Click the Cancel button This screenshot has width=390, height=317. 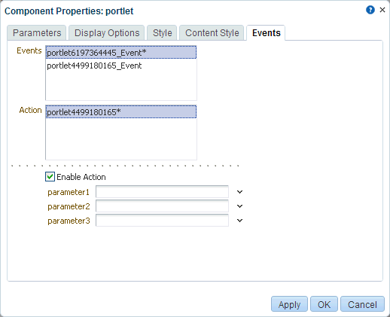pos(362,304)
